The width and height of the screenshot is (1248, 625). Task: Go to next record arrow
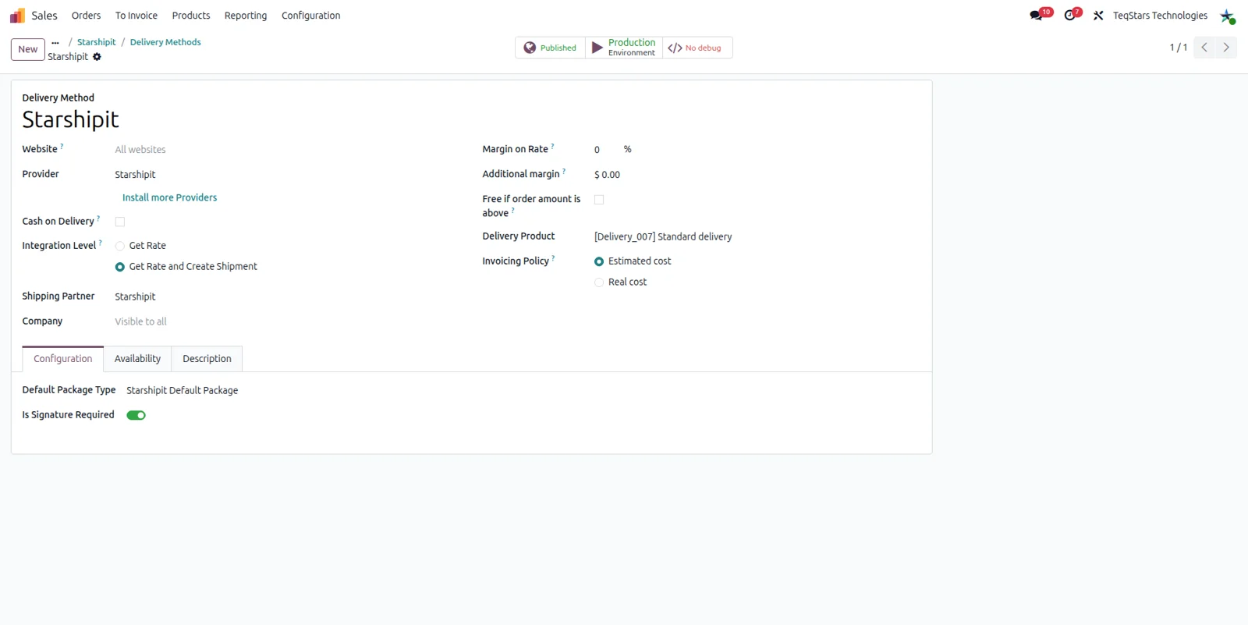(1226, 48)
